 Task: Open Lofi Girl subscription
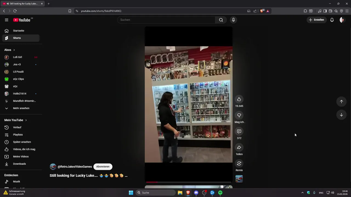coord(21,57)
